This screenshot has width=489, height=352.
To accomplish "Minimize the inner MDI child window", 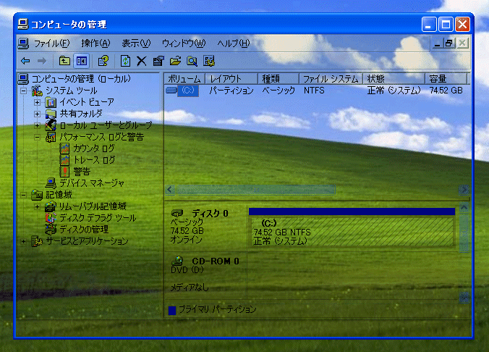I will coord(437,43).
